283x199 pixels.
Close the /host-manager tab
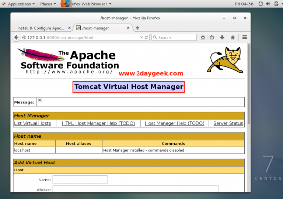[x=128, y=28]
